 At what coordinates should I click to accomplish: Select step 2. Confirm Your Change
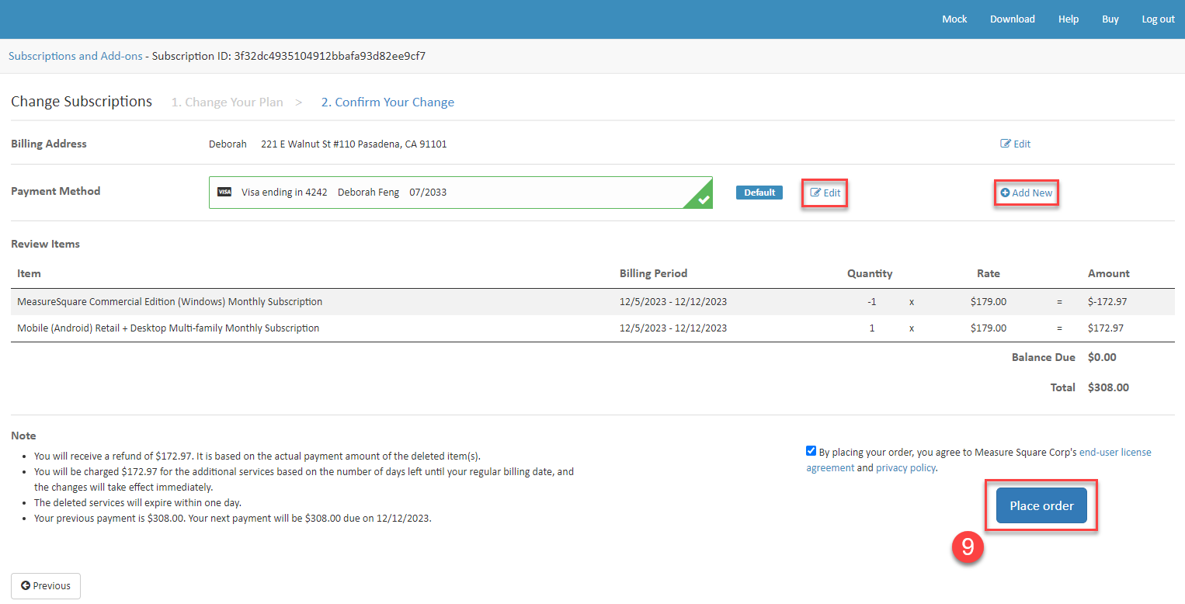click(387, 102)
